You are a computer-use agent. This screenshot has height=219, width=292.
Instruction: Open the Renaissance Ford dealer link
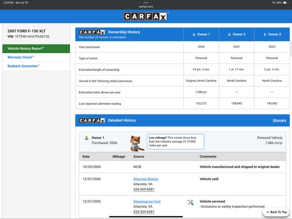(147, 201)
